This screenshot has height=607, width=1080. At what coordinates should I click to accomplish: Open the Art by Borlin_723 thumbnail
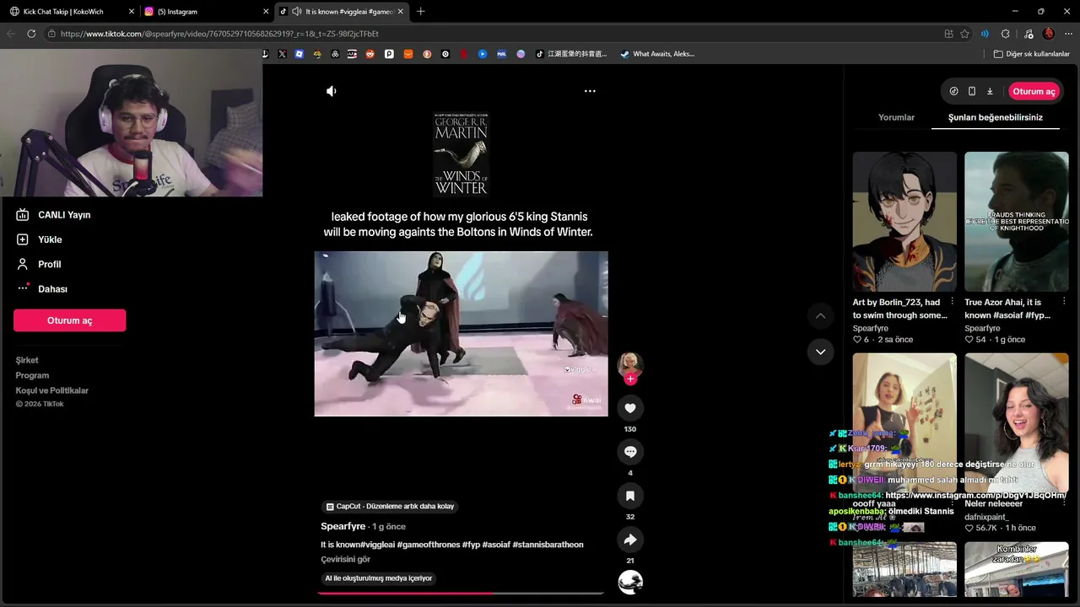(x=904, y=222)
